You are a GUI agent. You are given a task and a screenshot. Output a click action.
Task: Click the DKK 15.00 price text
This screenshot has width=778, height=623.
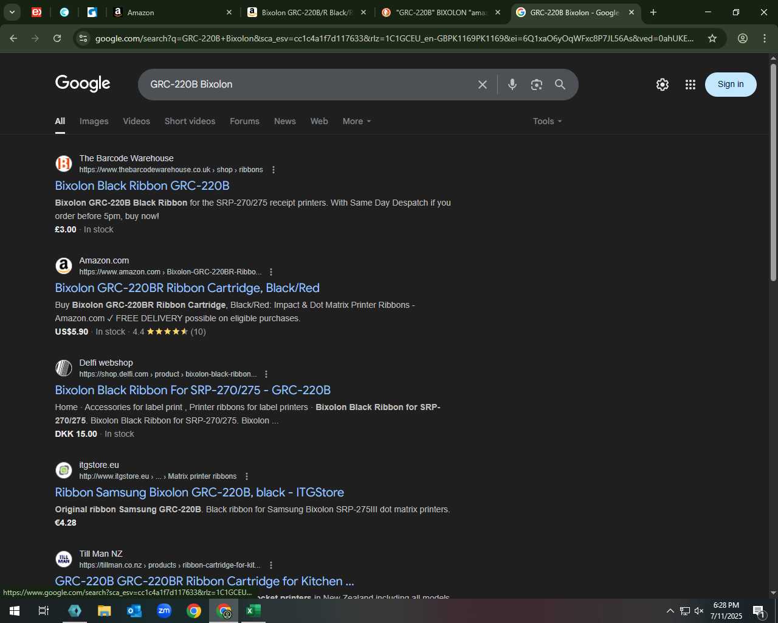(x=76, y=434)
